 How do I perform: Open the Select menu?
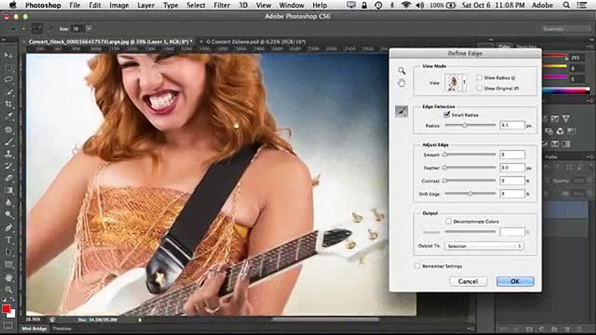click(196, 5)
